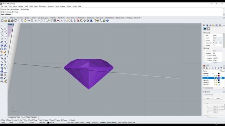The width and height of the screenshot is (225, 126).
Task: Toggle the Near osnap checkbox
Action: (x=7, y=120)
